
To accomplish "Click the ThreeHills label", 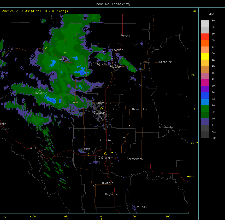I will [x=139, y=109].
